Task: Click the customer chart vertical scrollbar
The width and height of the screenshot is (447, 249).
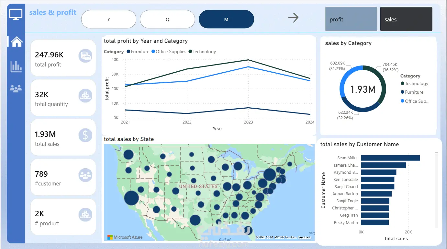Action: point(437,190)
